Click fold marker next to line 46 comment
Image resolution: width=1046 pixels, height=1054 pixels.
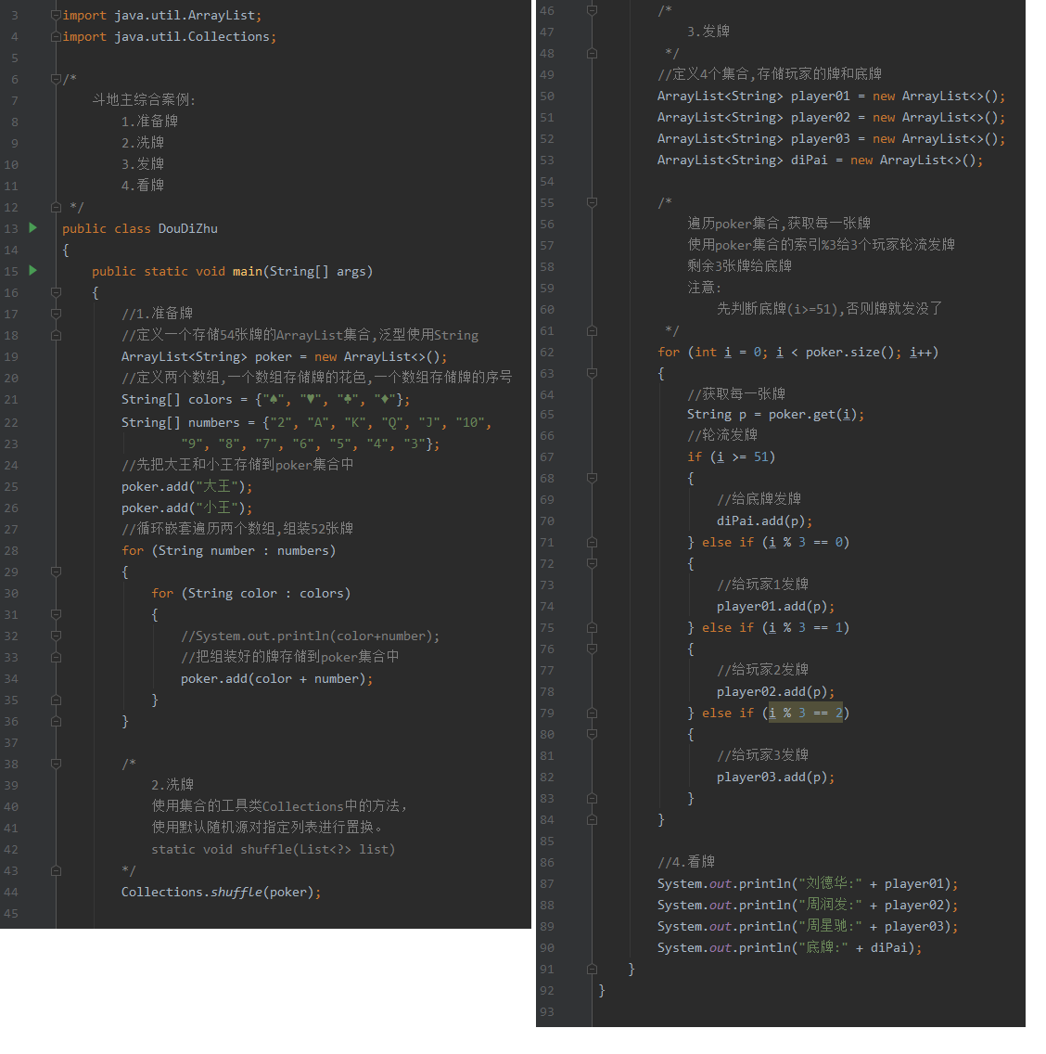(592, 10)
